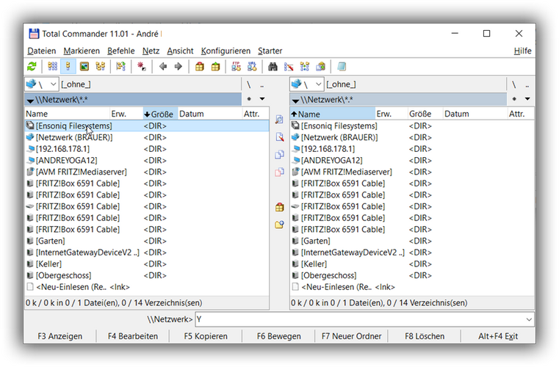Show the directory tree view icon

(101, 67)
